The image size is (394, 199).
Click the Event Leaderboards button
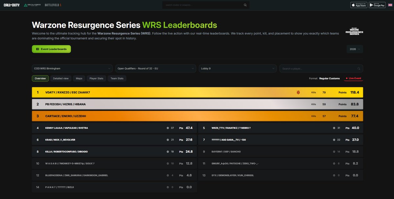pyautogui.click(x=51, y=49)
